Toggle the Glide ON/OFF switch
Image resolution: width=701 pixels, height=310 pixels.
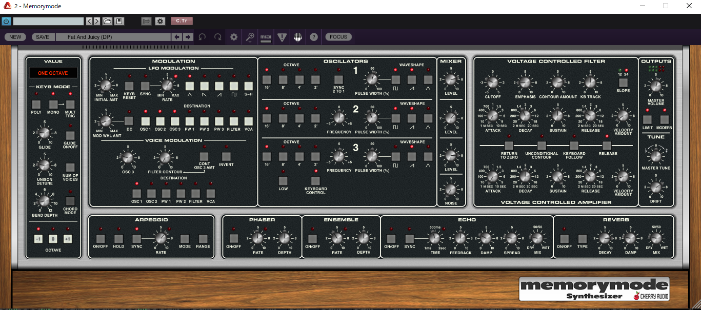[70, 135]
